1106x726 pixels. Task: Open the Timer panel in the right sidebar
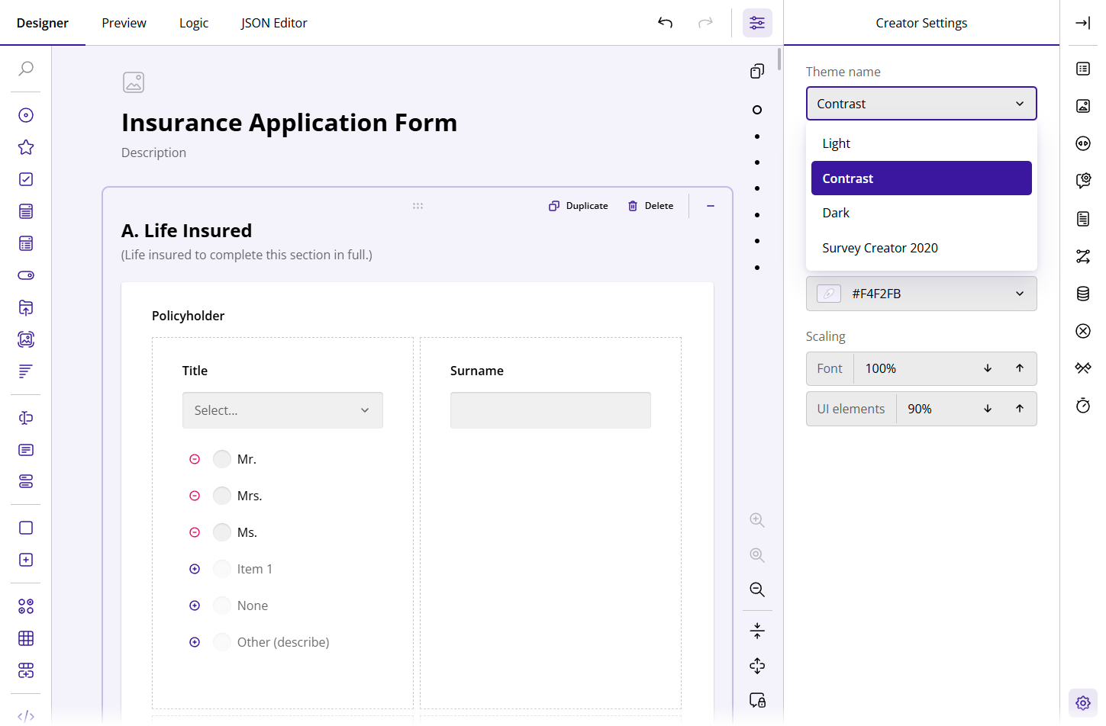click(1083, 406)
